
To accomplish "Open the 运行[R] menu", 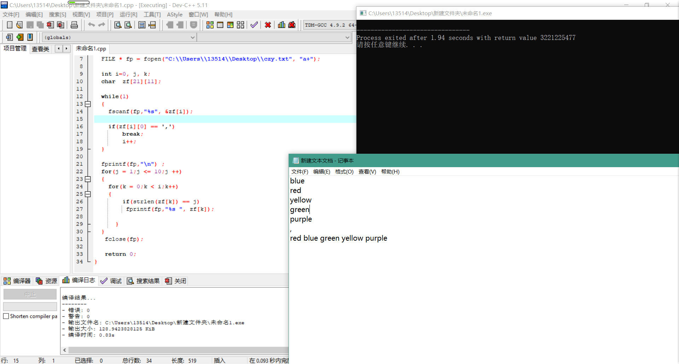I will [128, 14].
